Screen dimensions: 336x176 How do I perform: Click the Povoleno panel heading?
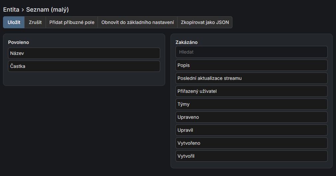19,42
